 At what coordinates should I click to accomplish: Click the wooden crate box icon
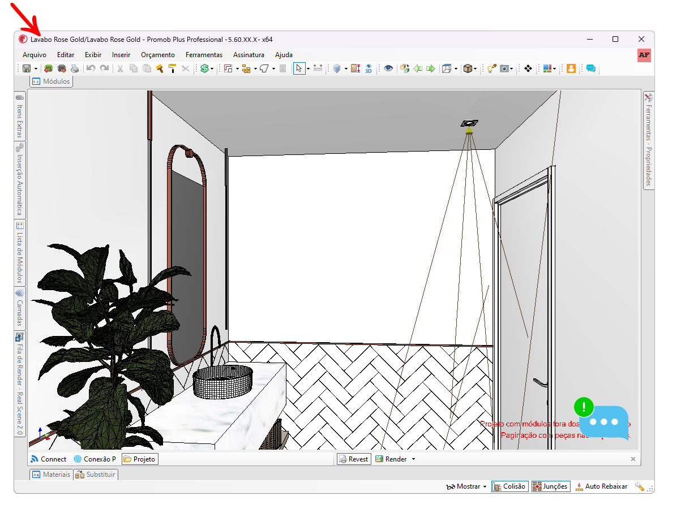click(x=468, y=68)
